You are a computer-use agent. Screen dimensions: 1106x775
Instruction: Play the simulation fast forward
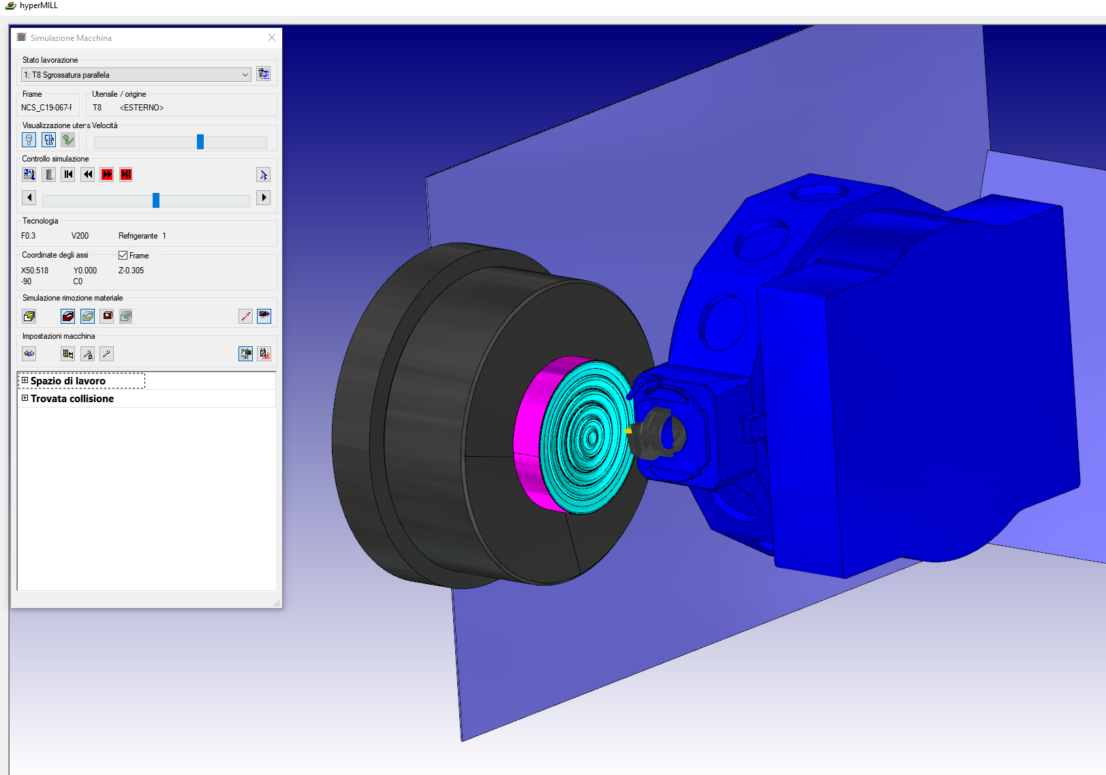point(107,174)
